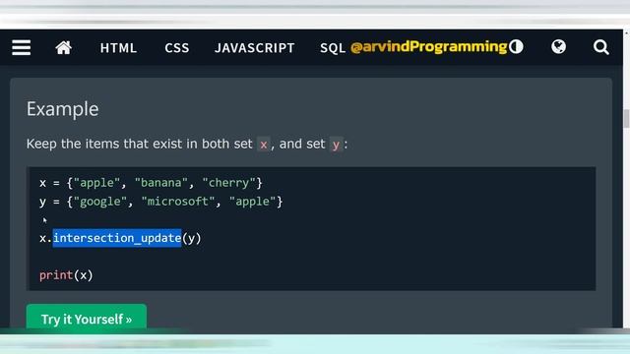Click the "google" string in code

[100, 202]
